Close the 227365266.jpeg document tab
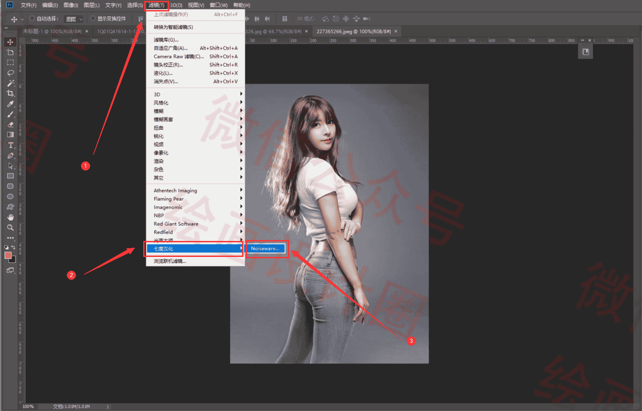This screenshot has width=642, height=411. pyautogui.click(x=396, y=32)
